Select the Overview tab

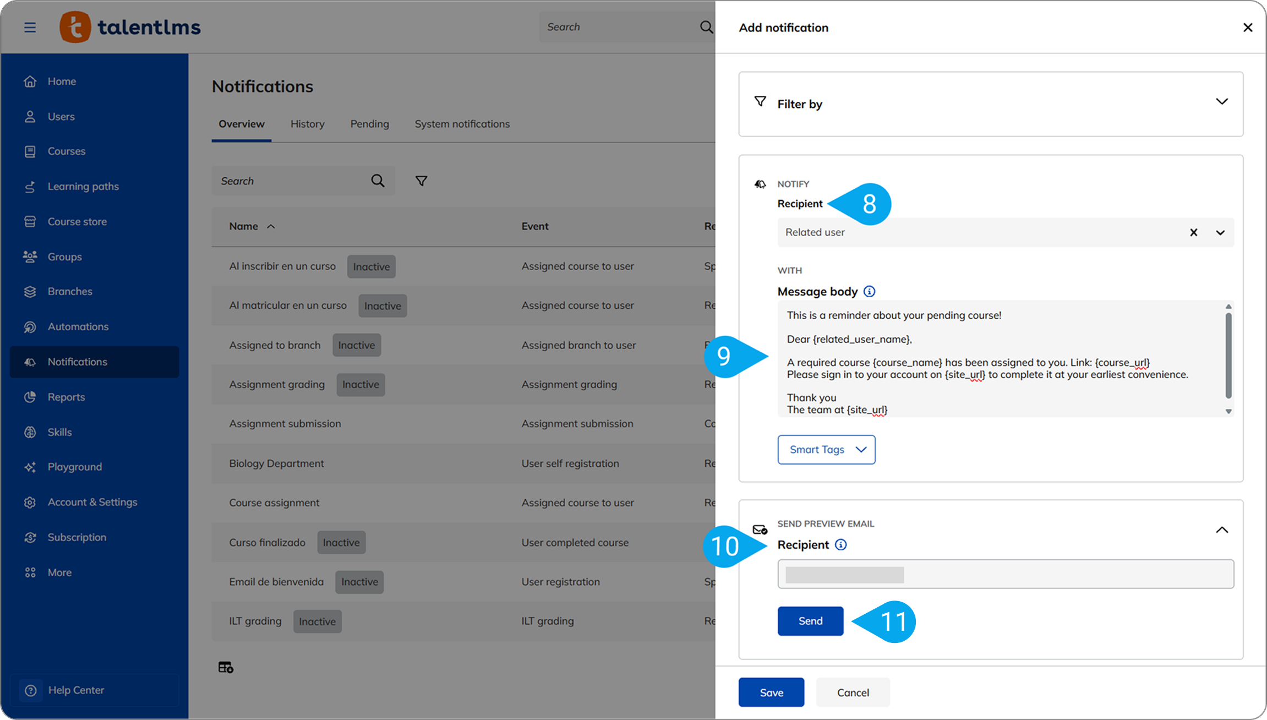241,124
